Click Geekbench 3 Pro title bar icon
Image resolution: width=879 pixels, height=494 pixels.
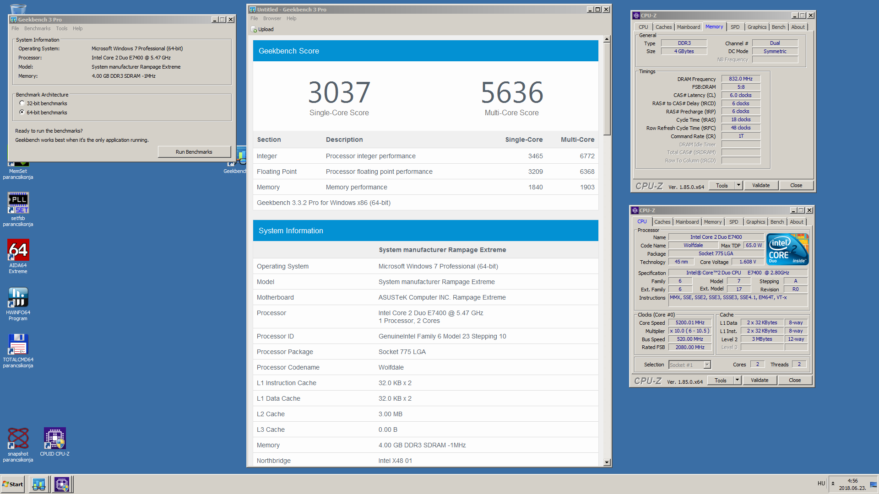pyautogui.click(x=14, y=20)
